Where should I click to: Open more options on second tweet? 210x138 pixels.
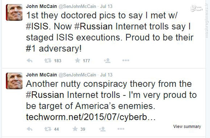(121, 129)
